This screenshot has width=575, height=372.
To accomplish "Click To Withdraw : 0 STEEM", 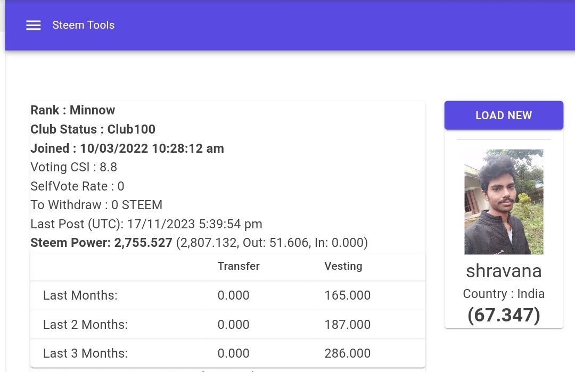I will [x=96, y=205].
